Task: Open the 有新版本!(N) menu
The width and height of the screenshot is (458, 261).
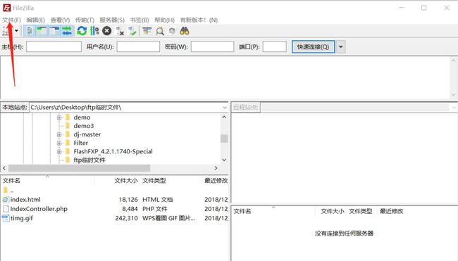Action: tap(199, 20)
